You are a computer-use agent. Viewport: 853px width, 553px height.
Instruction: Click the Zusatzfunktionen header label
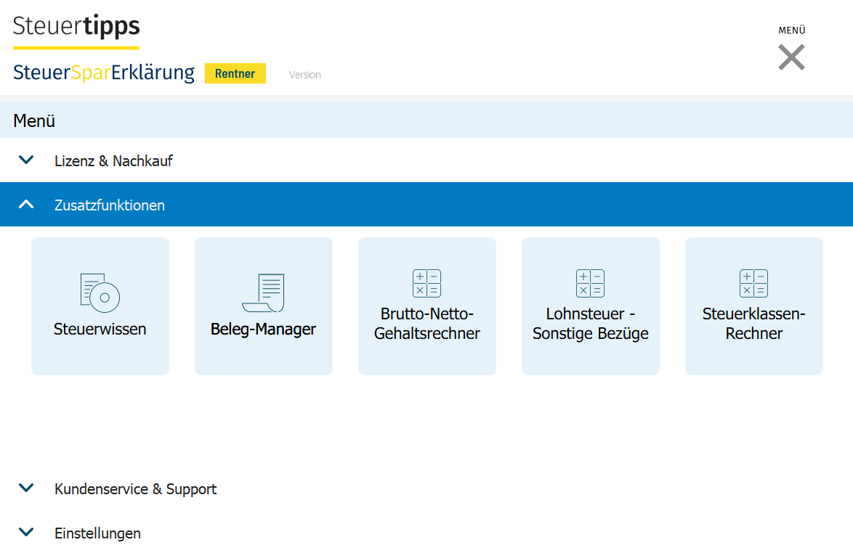tap(110, 205)
